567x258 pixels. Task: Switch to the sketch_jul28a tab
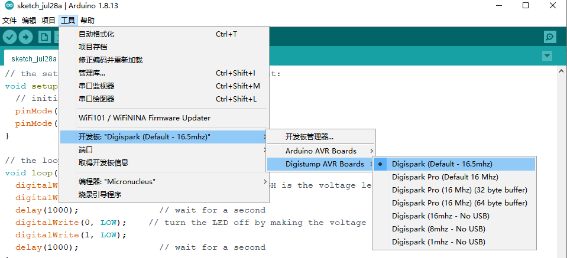(32, 59)
